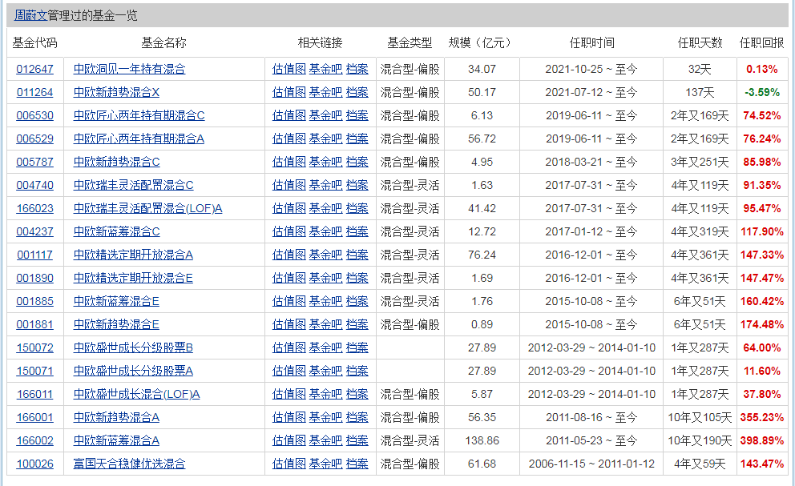Select 任职回报 column header
The image size is (795, 486).
click(762, 43)
